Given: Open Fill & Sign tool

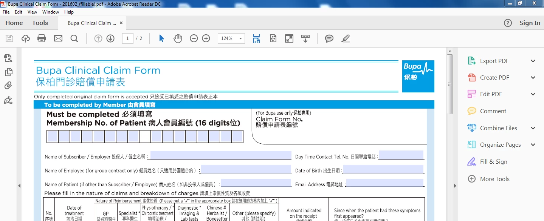Looking at the screenshot, I should coord(493,162).
